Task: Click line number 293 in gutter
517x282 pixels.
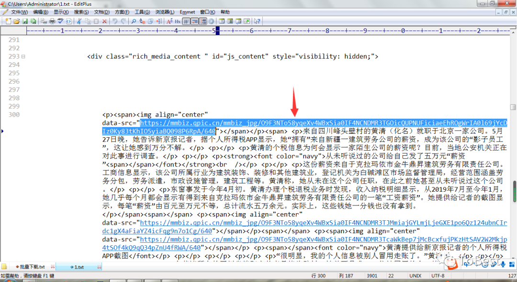Action: (x=14, y=56)
